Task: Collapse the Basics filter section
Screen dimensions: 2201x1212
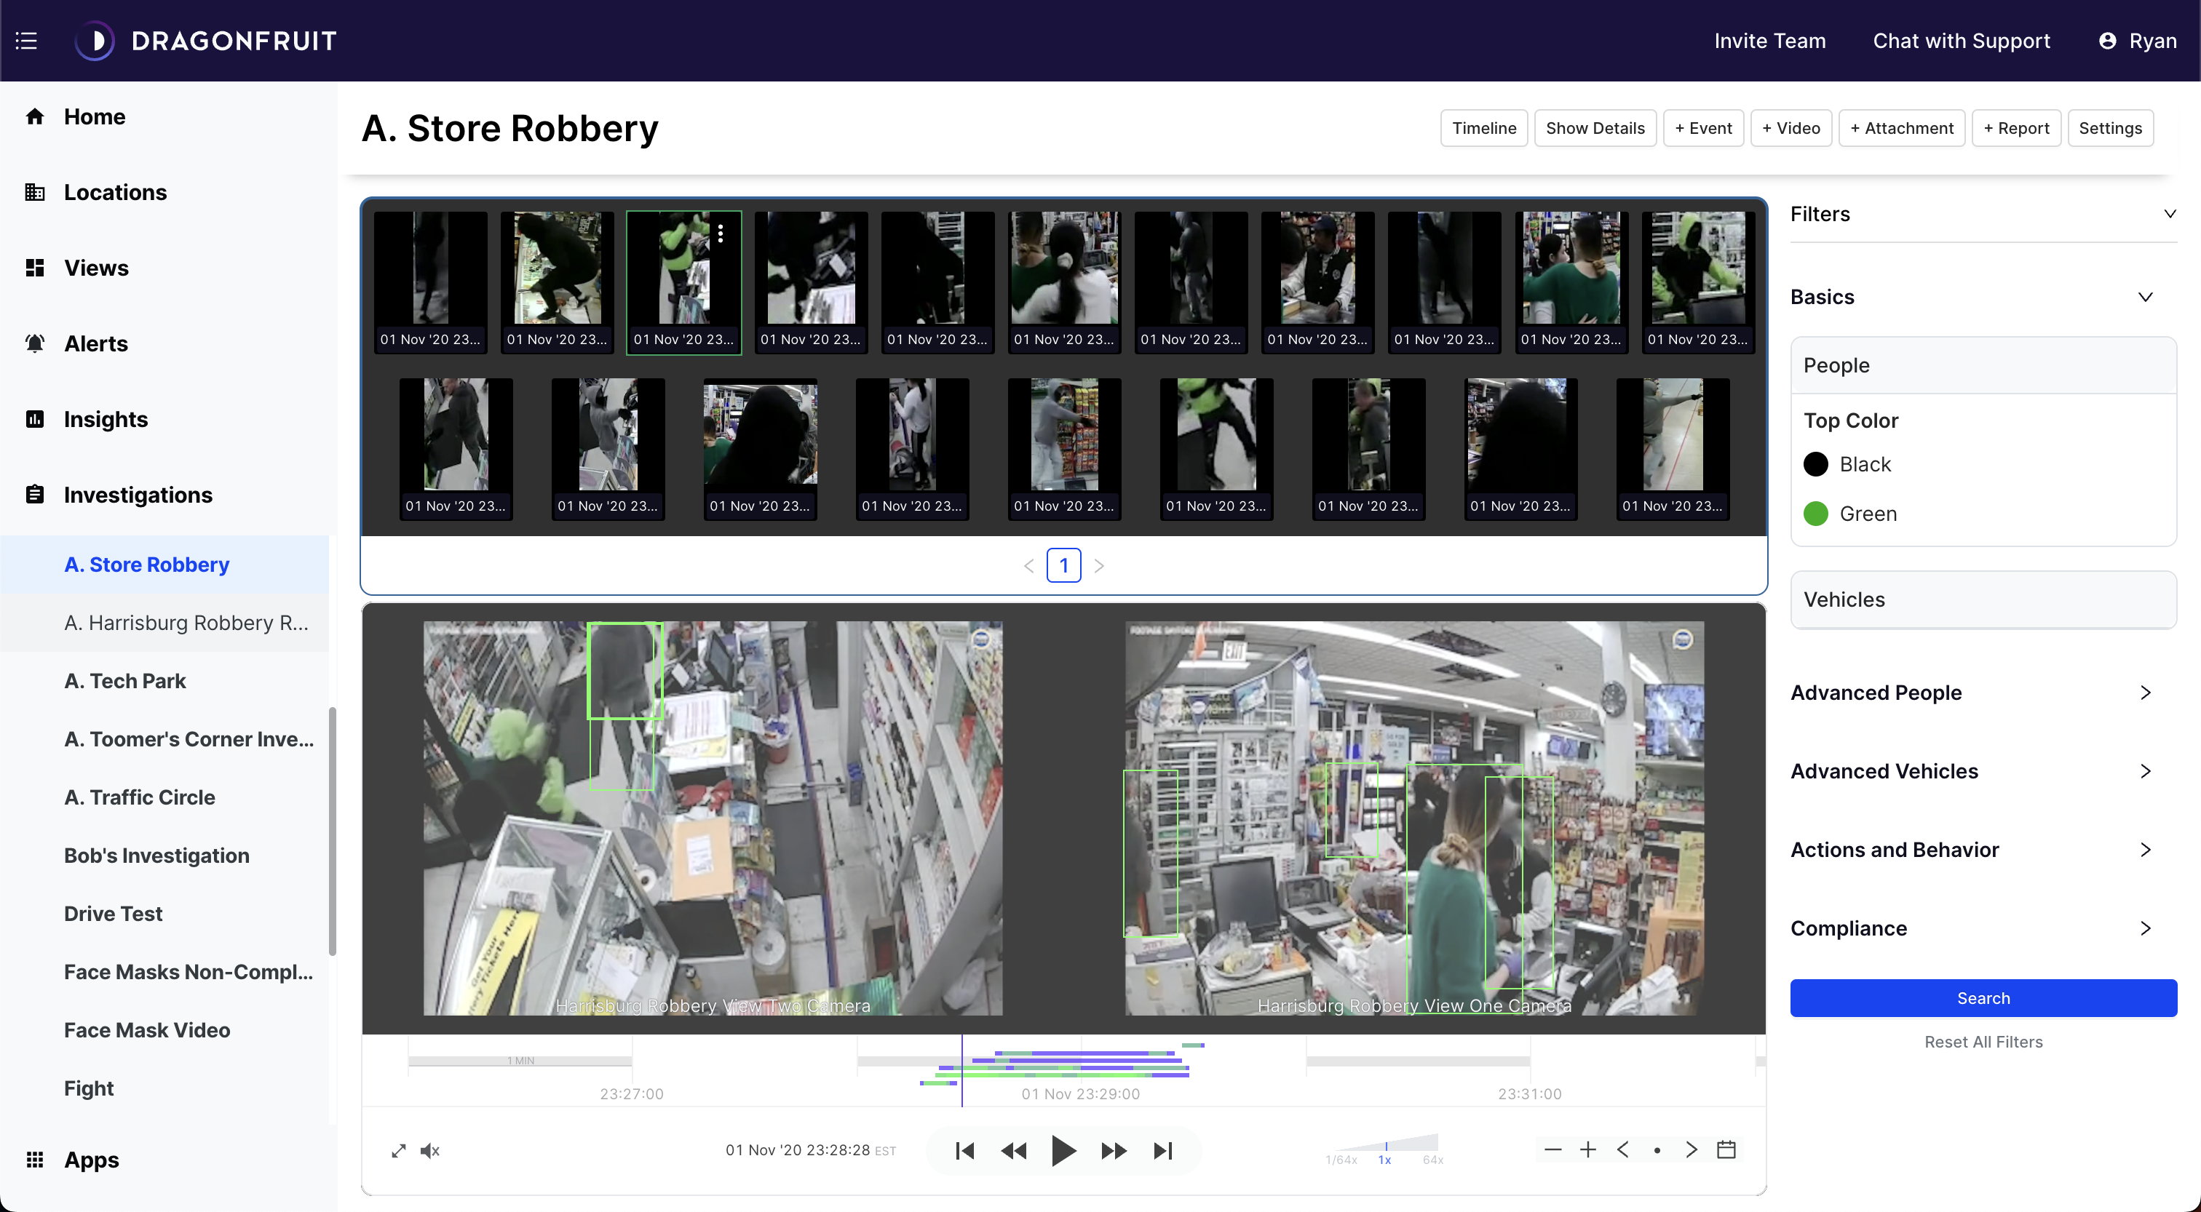Action: coord(2145,296)
